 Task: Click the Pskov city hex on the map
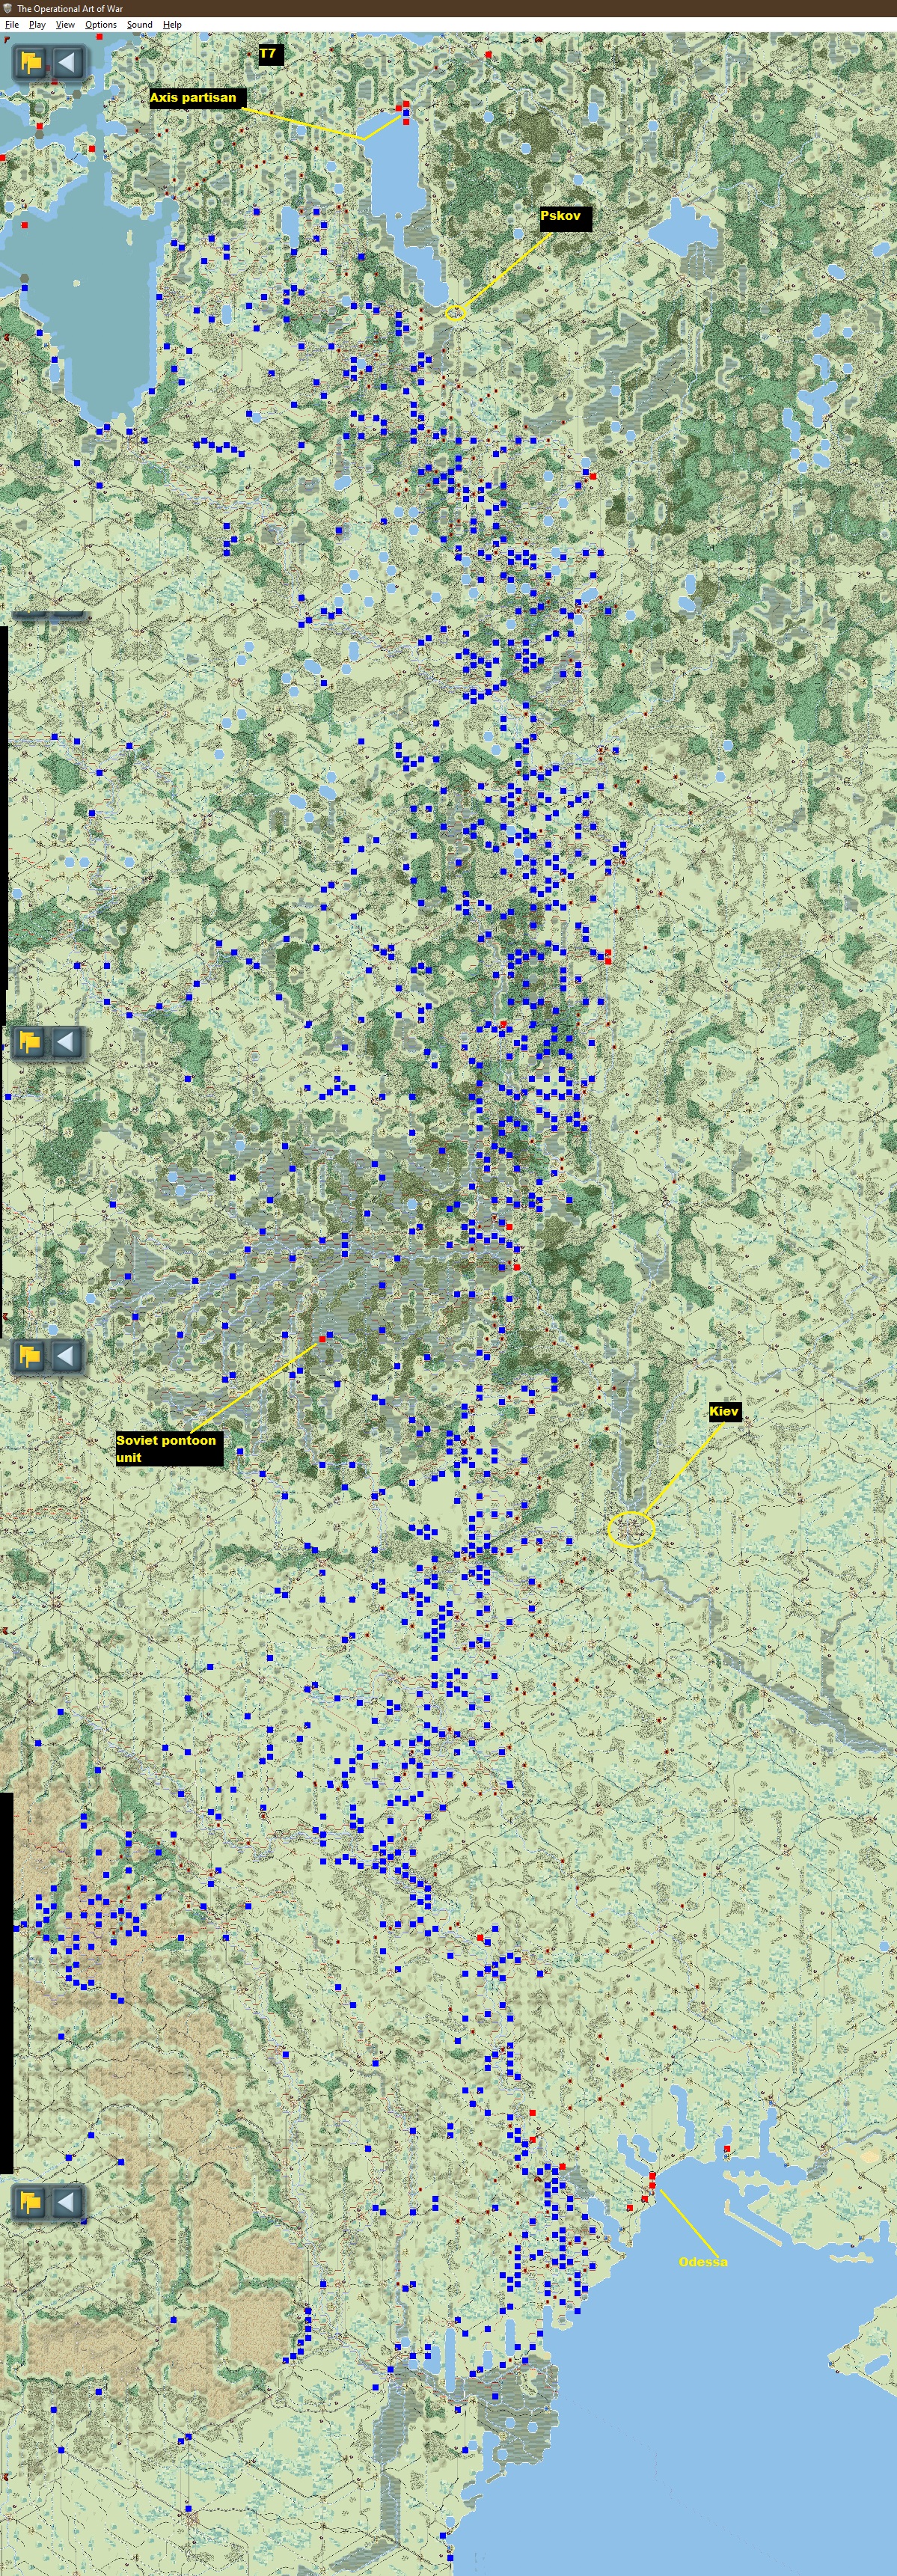coord(455,313)
